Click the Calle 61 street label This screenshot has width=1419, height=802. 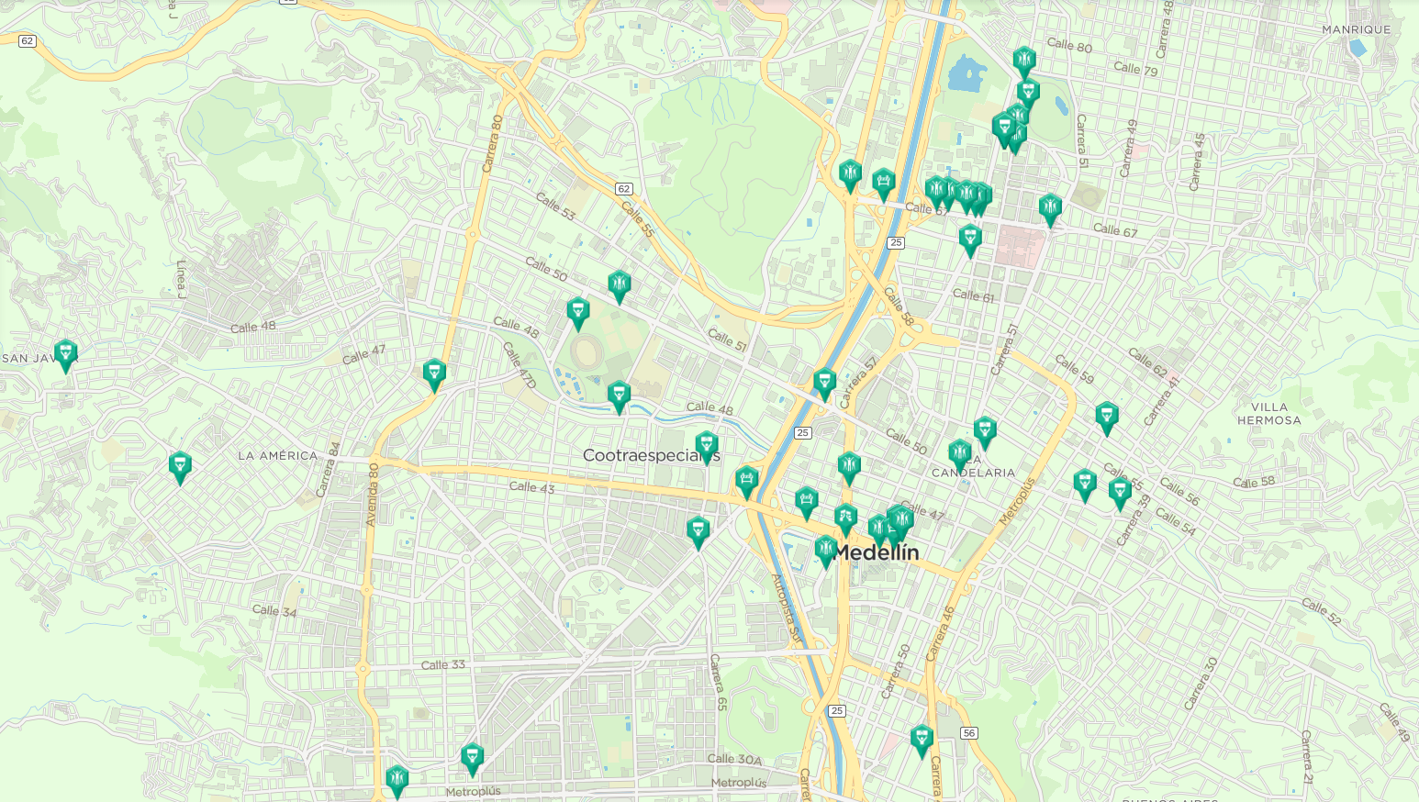pos(973,295)
